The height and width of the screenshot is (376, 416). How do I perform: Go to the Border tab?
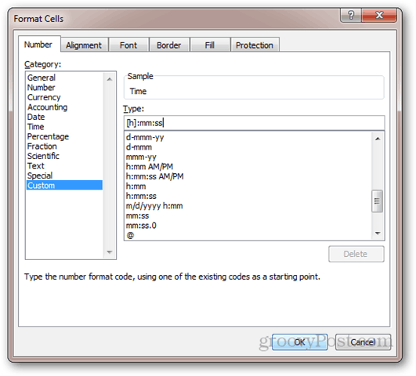pyautogui.click(x=169, y=45)
